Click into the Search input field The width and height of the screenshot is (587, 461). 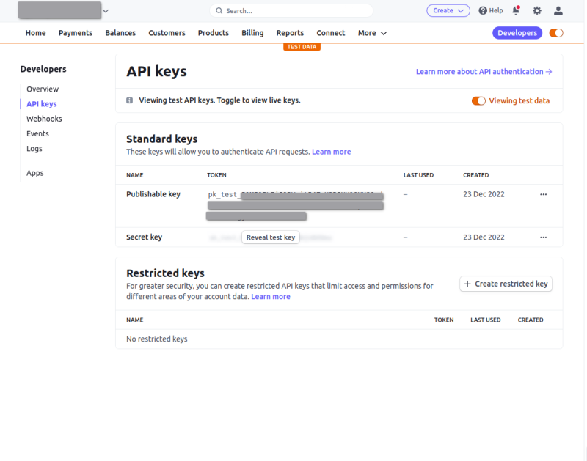pos(293,11)
